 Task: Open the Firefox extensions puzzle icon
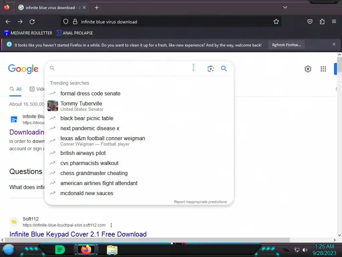(322, 21)
